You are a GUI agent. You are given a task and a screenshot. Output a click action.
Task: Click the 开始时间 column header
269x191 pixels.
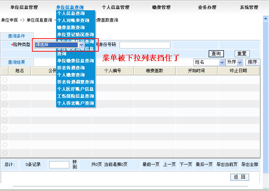click(x=197, y=71)
